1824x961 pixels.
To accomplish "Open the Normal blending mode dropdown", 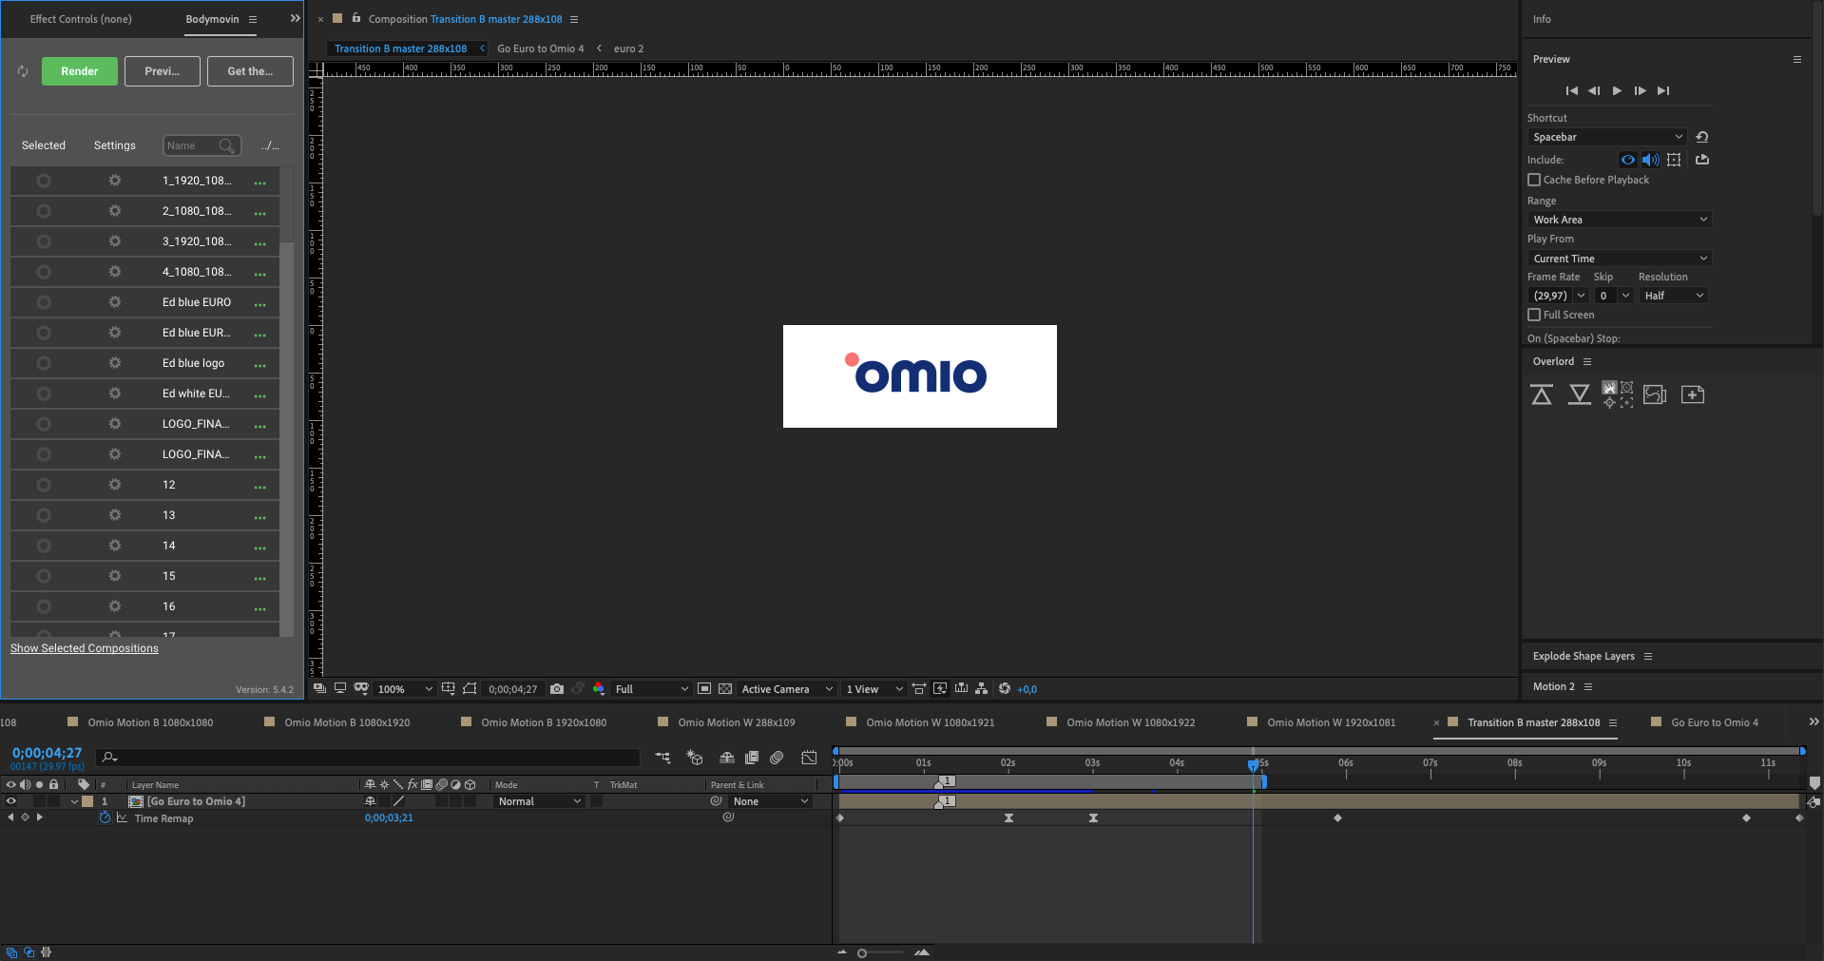I will click(x=539, y=801).
